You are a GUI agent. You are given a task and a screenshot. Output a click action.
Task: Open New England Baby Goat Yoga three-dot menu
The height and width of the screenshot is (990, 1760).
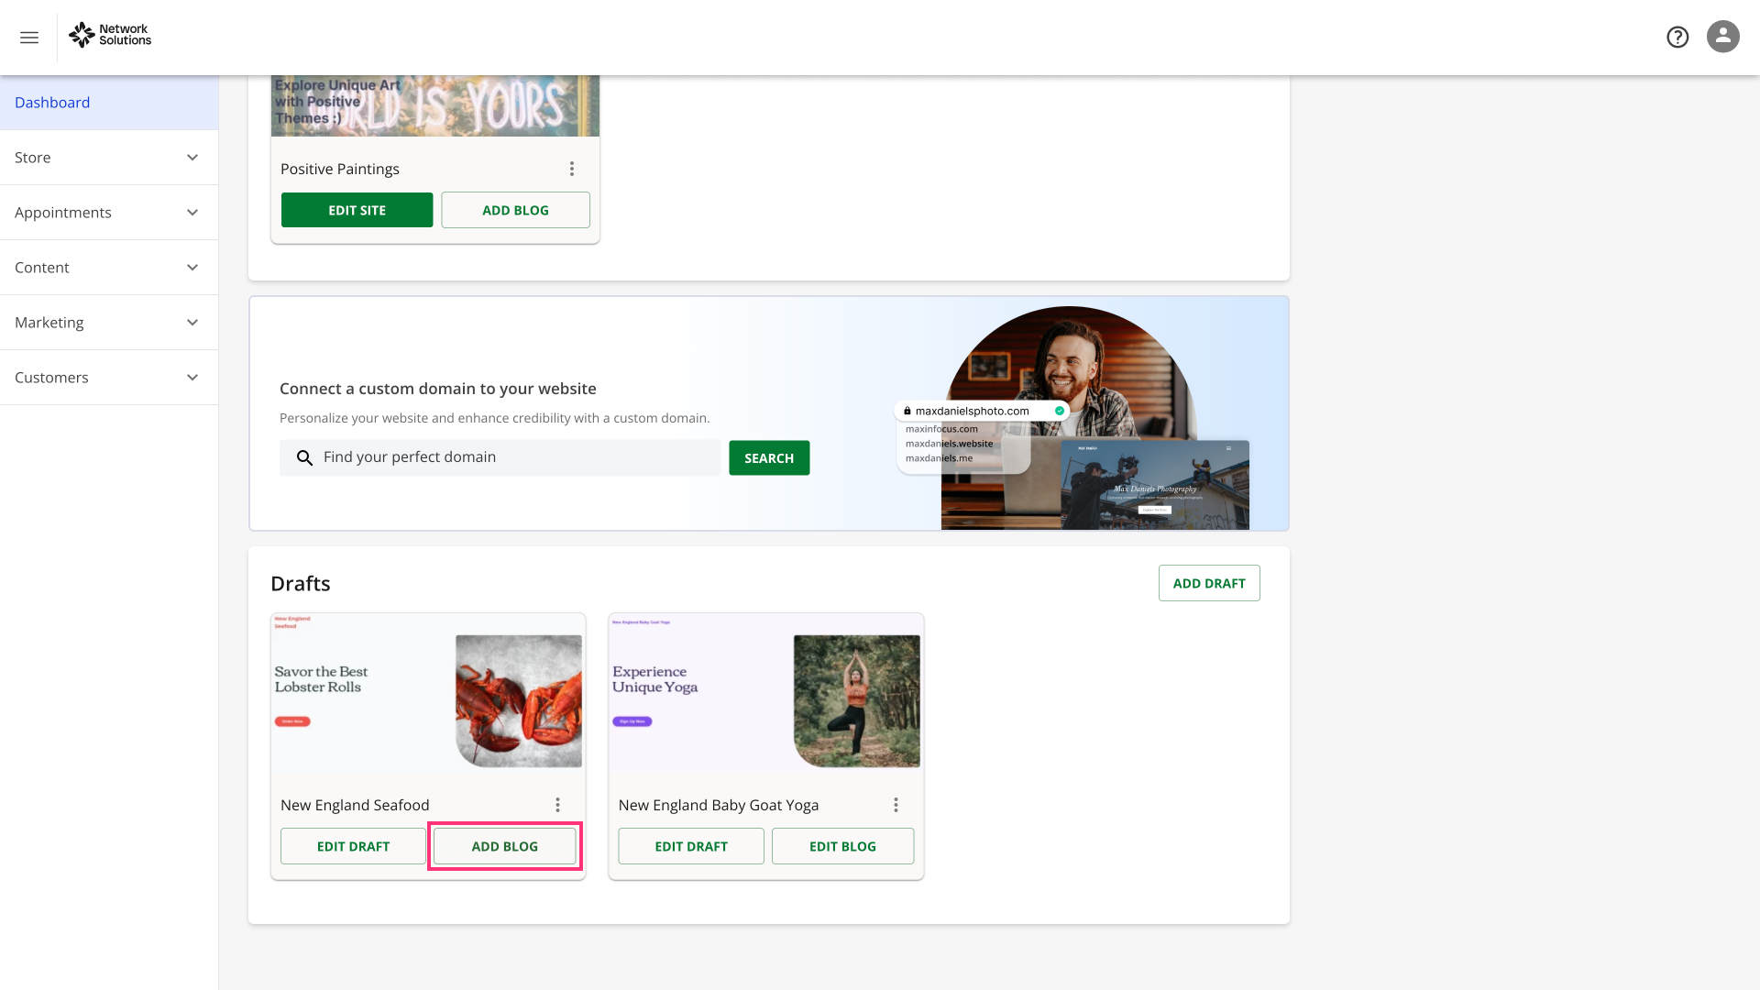(x=896, y=805)
